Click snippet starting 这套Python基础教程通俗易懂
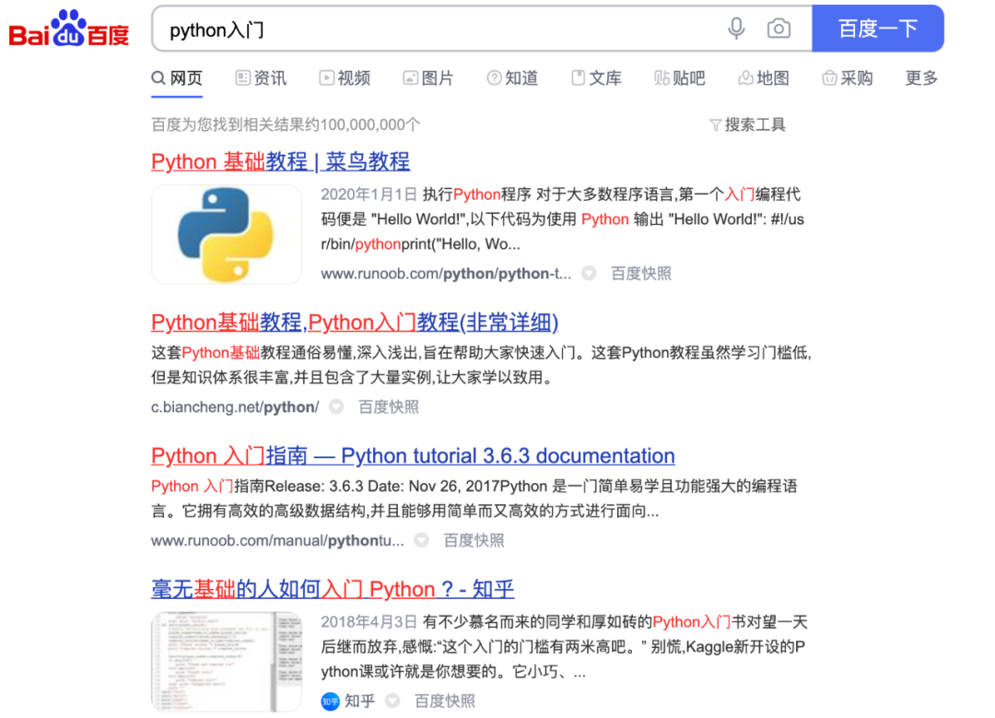The width and height of the screenshot is (995, 718). pos(481,365)
